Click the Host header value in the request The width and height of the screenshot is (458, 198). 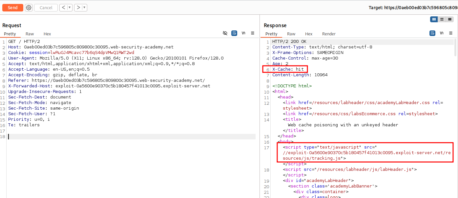point(99,47)
